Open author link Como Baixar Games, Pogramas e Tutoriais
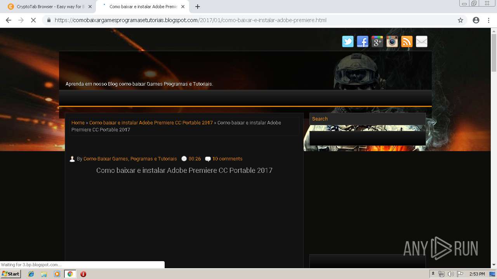The image size is (497, 279). coord(130,159)
